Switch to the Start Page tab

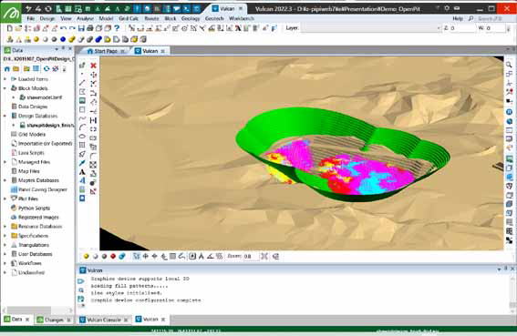[106, 51]
